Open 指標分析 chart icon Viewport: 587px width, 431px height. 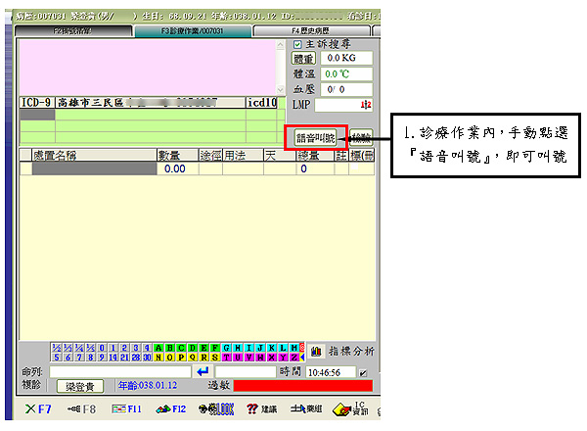pos(317,351)
